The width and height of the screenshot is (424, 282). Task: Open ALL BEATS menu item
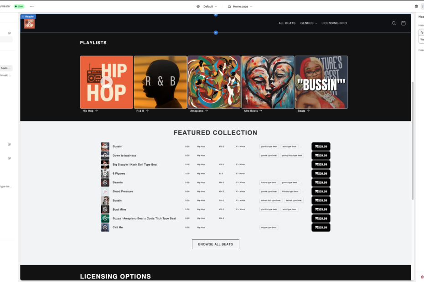287,23
